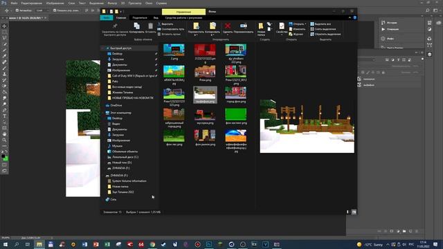The height and width of the screenshot is (249, 443).
Task: Select the Hand tool
Action: 4,134
